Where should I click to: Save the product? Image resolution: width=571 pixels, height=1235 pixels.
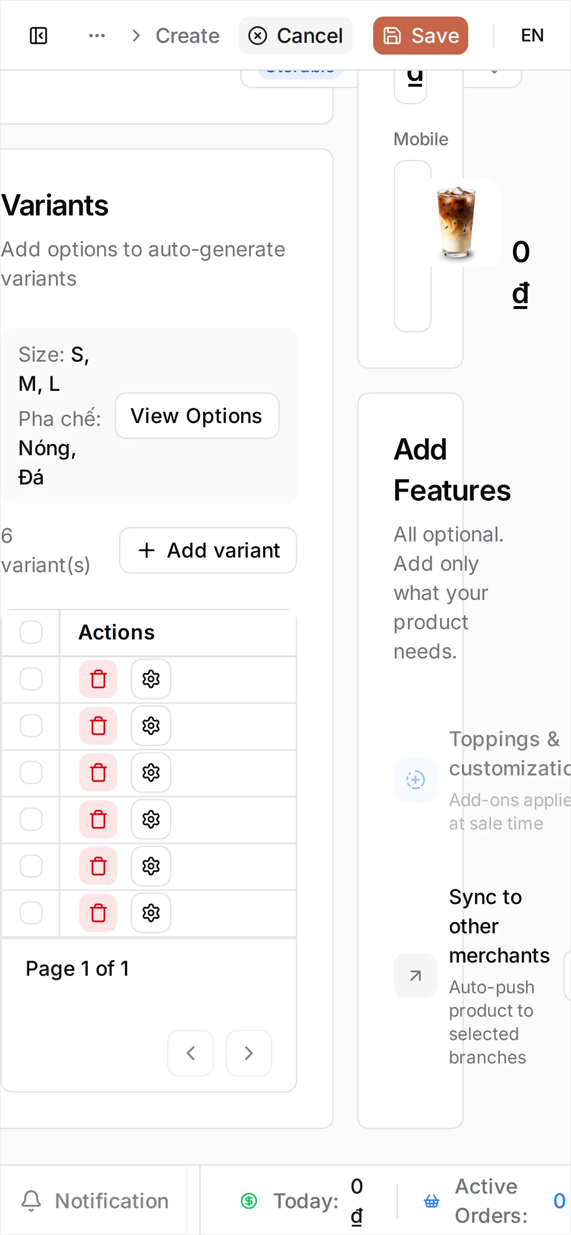pyautogui.click(x=420, y=36)
